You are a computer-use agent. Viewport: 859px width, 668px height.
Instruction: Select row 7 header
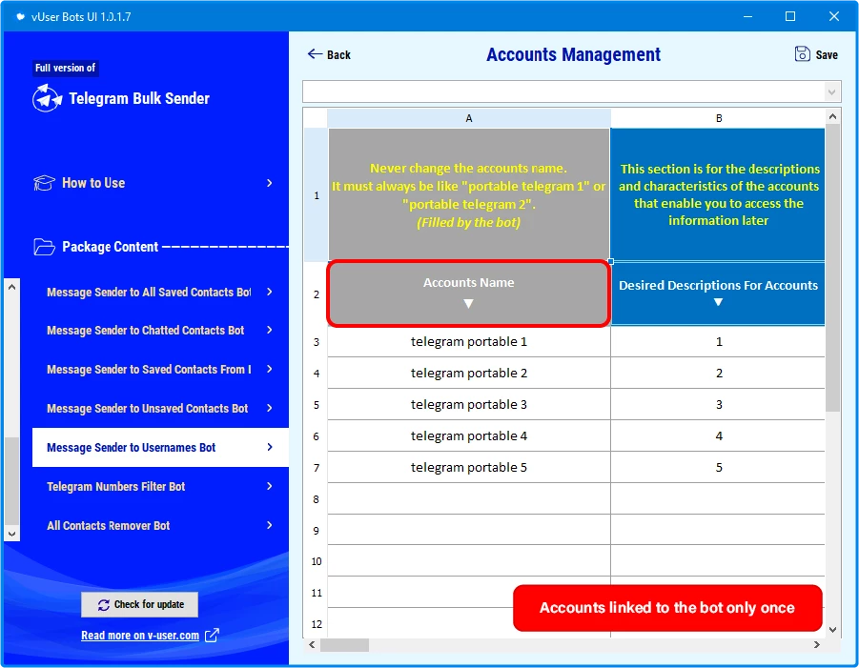[316, 468]
